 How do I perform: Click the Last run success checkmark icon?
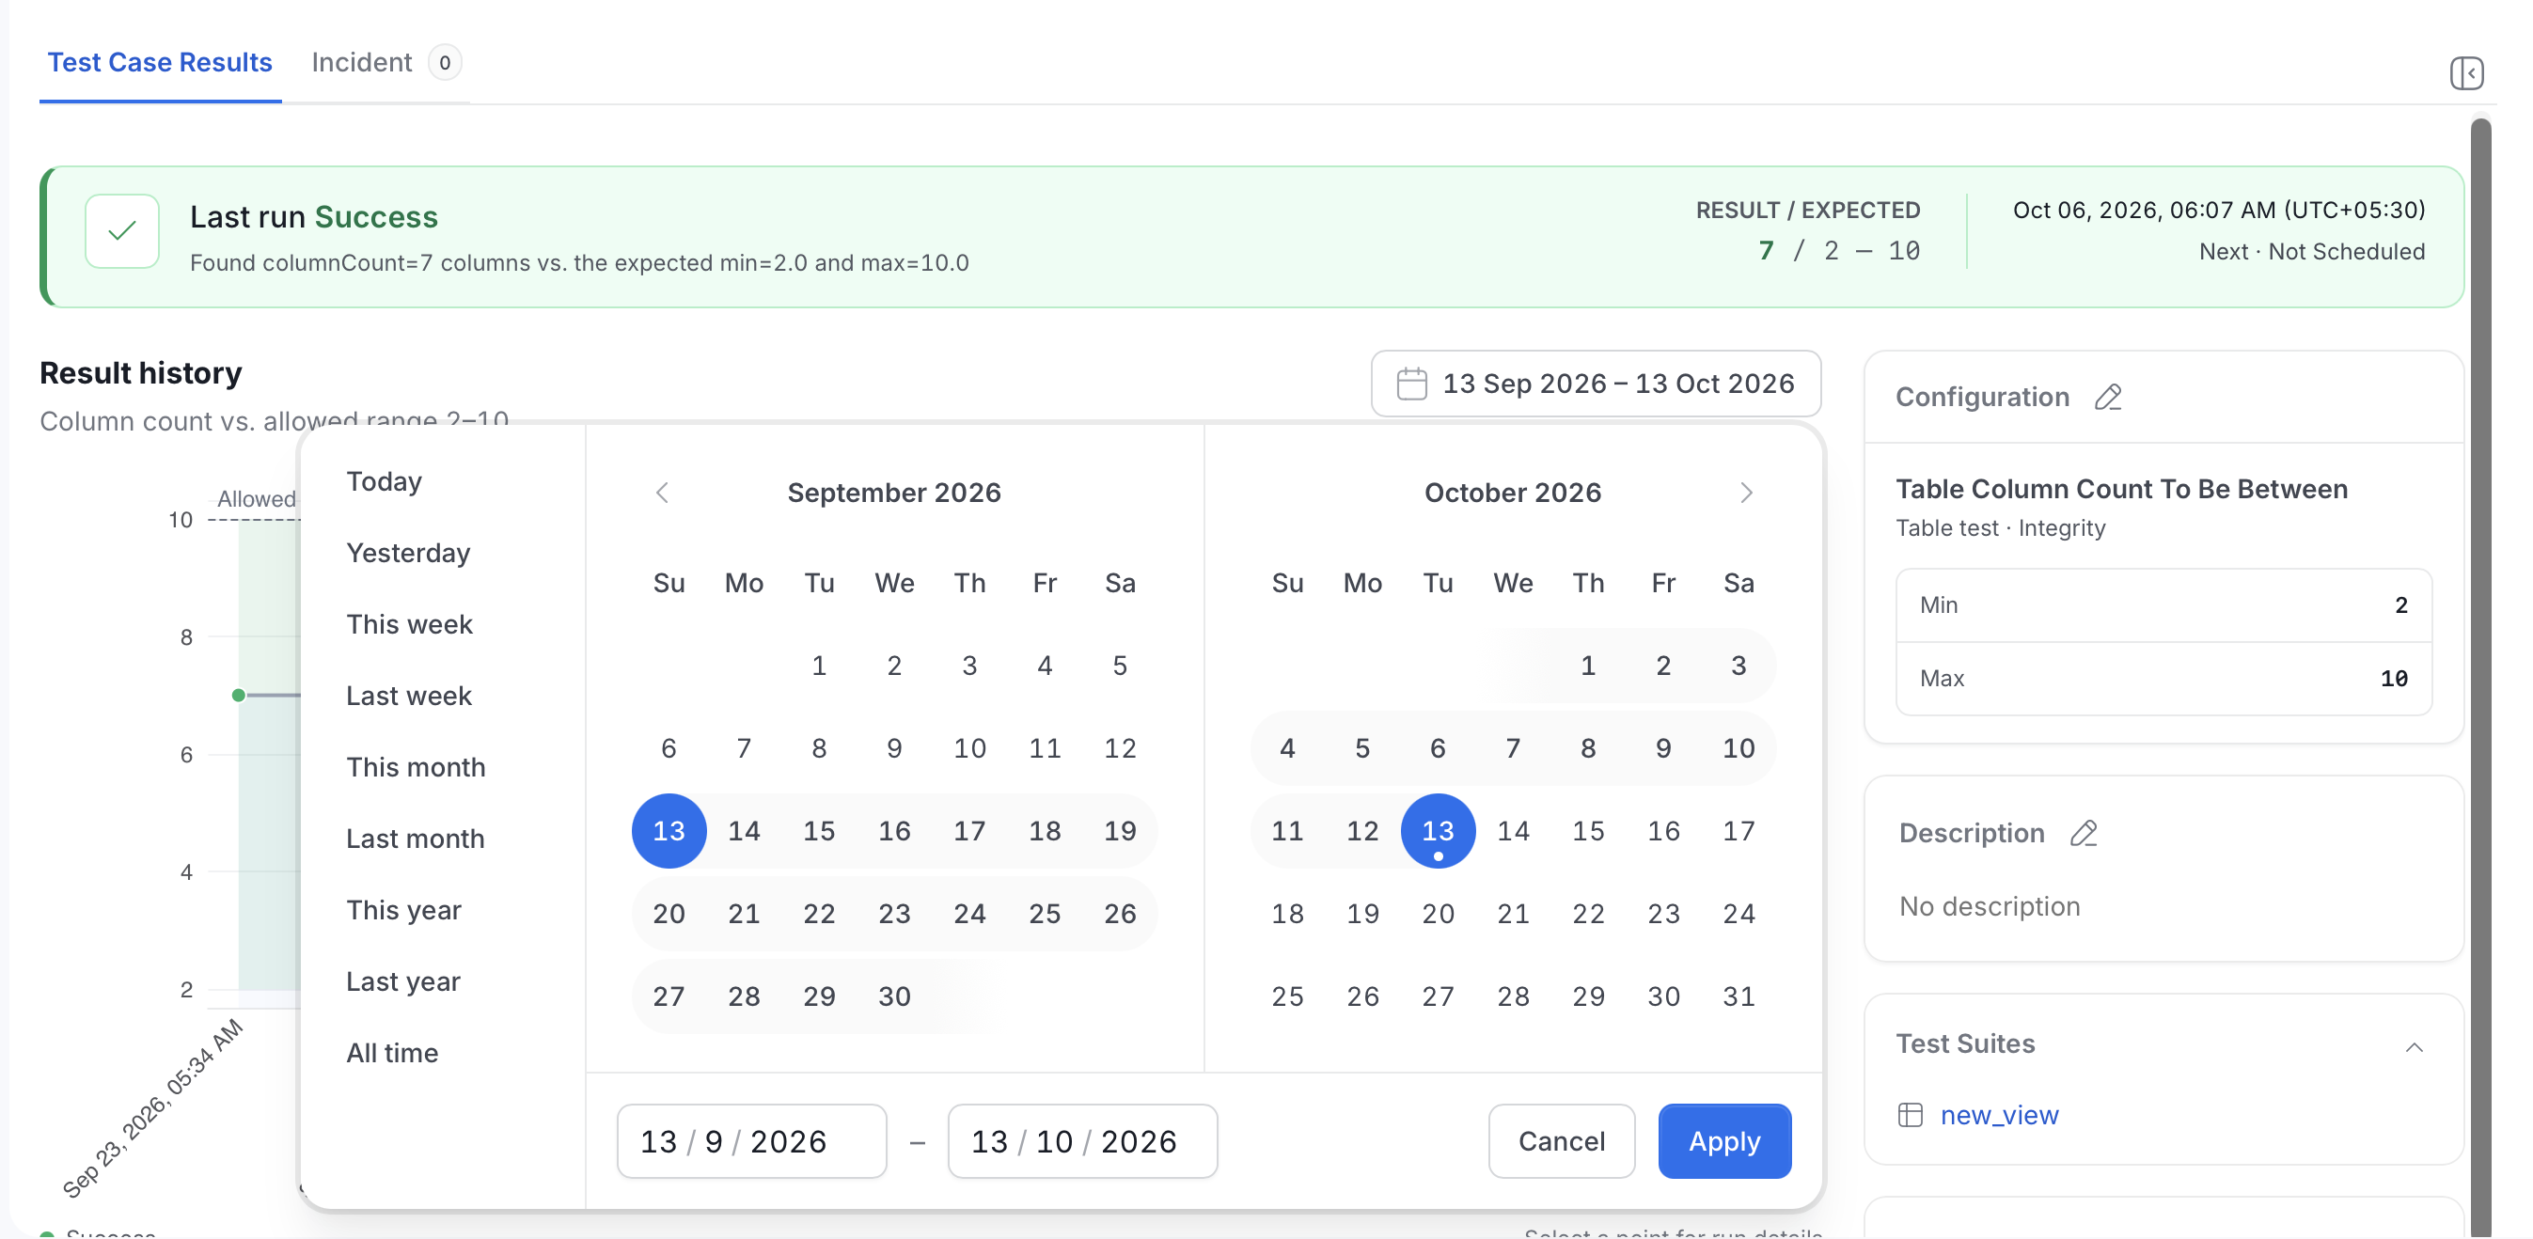coord(122,231)
